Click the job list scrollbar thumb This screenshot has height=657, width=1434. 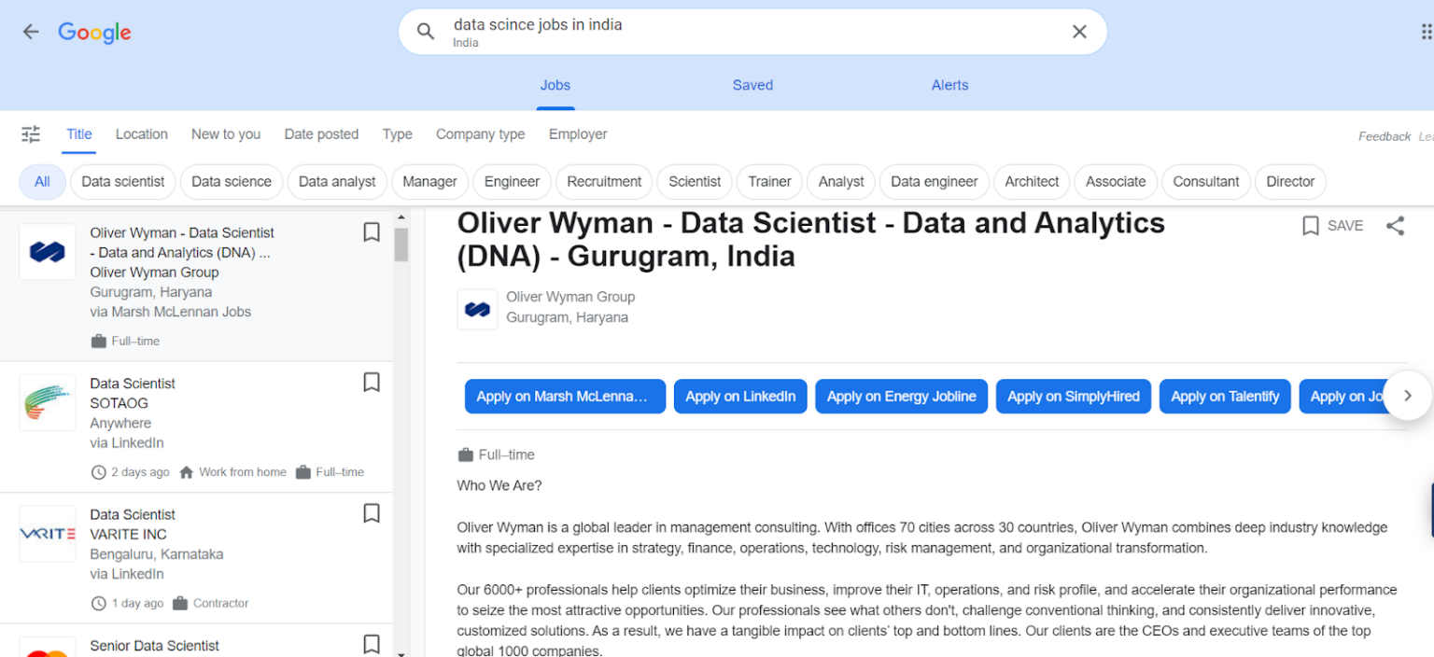click(401, 245)
